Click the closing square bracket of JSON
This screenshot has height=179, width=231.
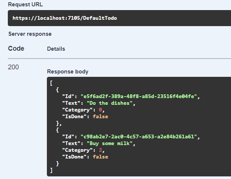51,170
